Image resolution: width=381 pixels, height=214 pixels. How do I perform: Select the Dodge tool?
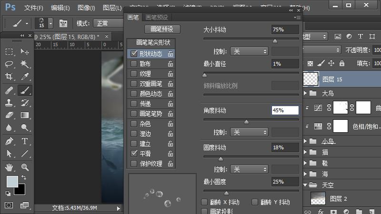click(x=25, y=127)
